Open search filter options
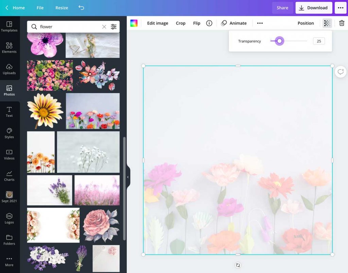Viewport: 348px width, 273px height. point(114,26)
